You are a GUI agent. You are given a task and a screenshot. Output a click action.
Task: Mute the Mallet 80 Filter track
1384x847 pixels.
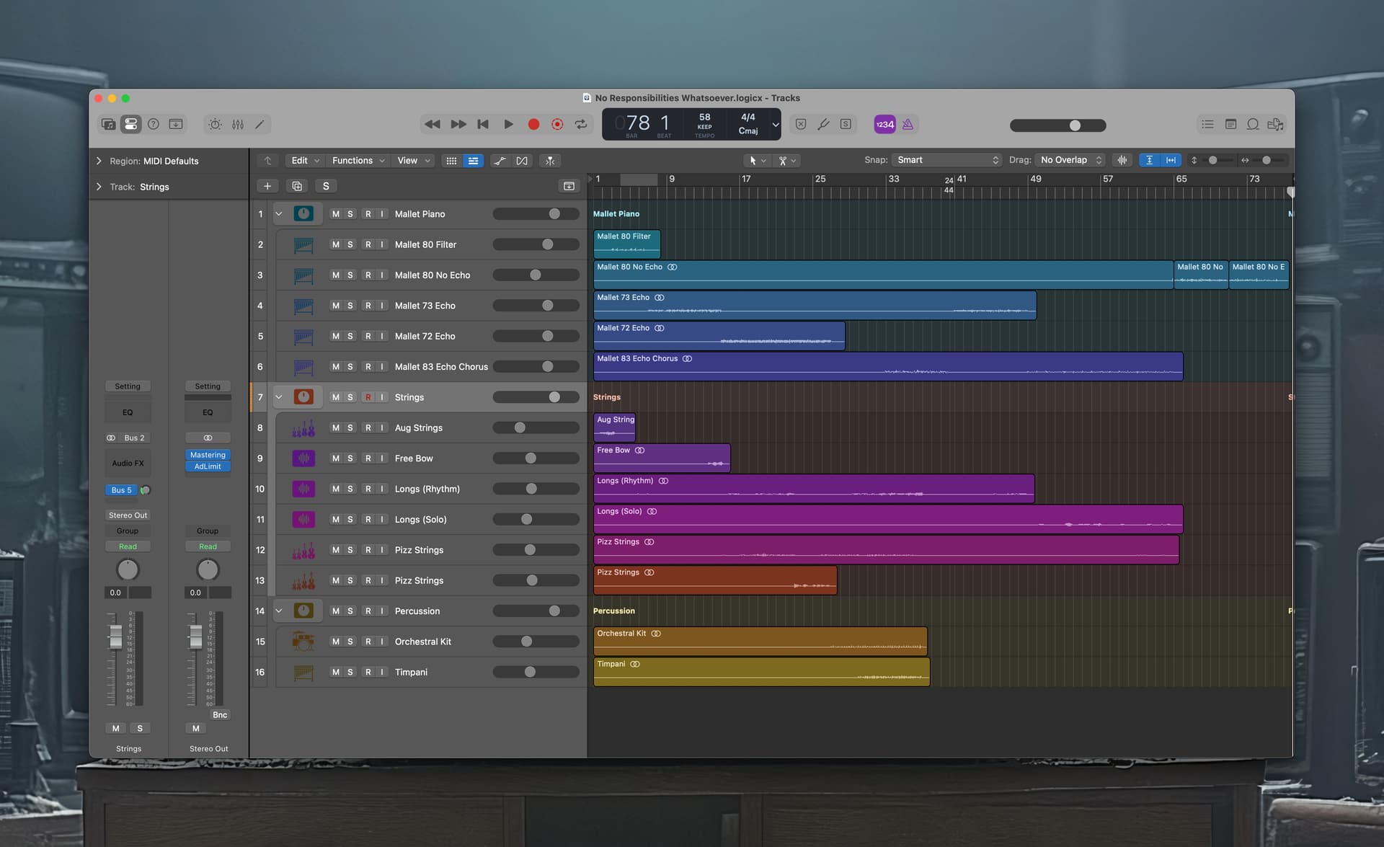pos(335,244)
